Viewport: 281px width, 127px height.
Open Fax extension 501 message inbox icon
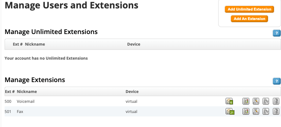click(x=230, y=112)
